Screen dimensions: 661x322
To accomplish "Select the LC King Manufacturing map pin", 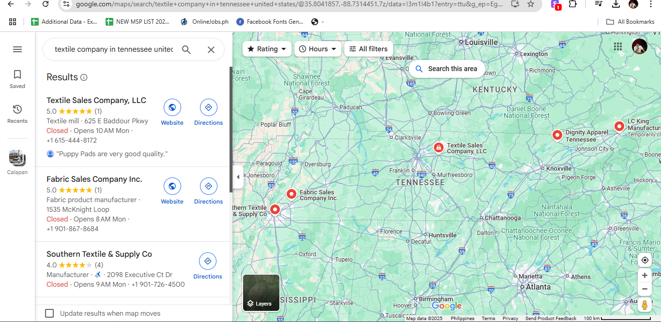I will click(x=619, y=126).
